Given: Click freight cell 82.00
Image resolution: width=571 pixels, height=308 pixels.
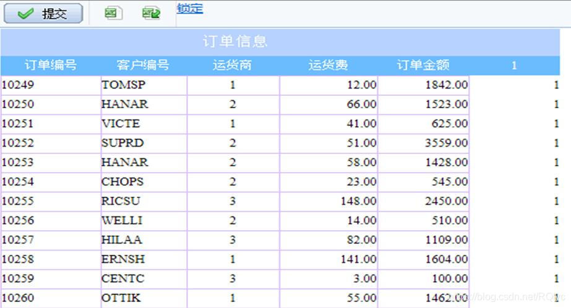Looking at the screenshot, I should 329,240.
